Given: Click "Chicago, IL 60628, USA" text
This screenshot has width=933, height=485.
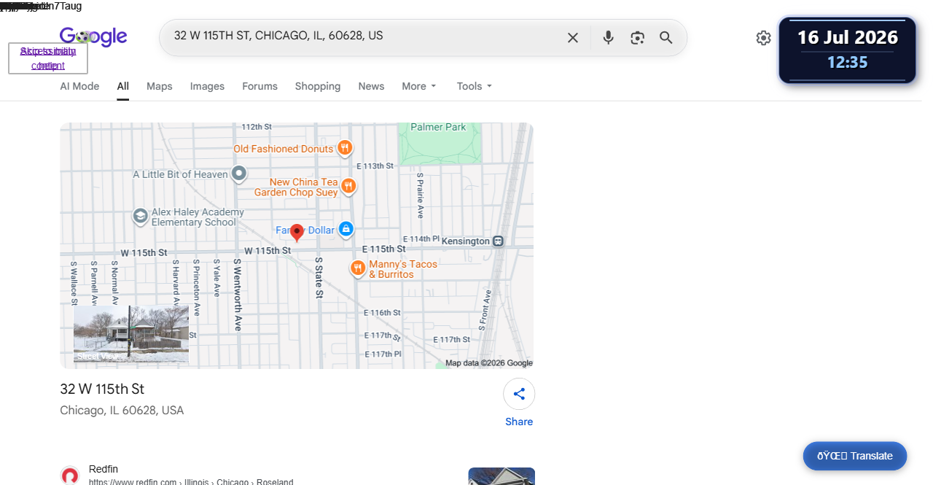Looking at the screenshot, I should [122, 411].
